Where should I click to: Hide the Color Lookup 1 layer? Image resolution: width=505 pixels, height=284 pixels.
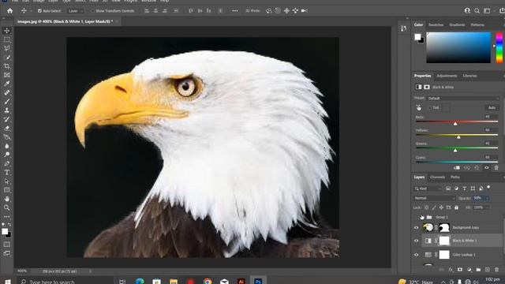(416, 255)
